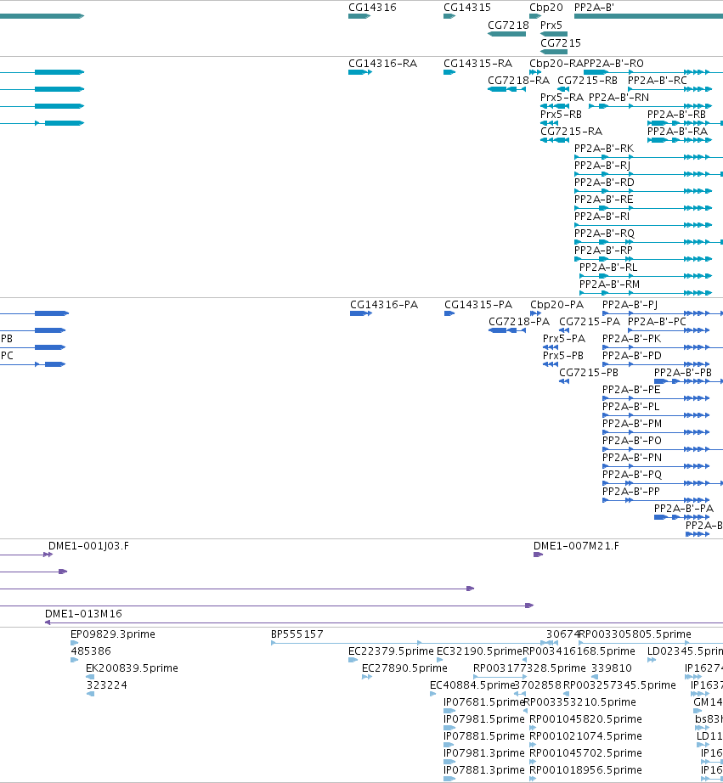The image size is (723, 783).
Task: Select clone DME1-007M21.F
Action: pyautogui.click(x=576, y=546)
